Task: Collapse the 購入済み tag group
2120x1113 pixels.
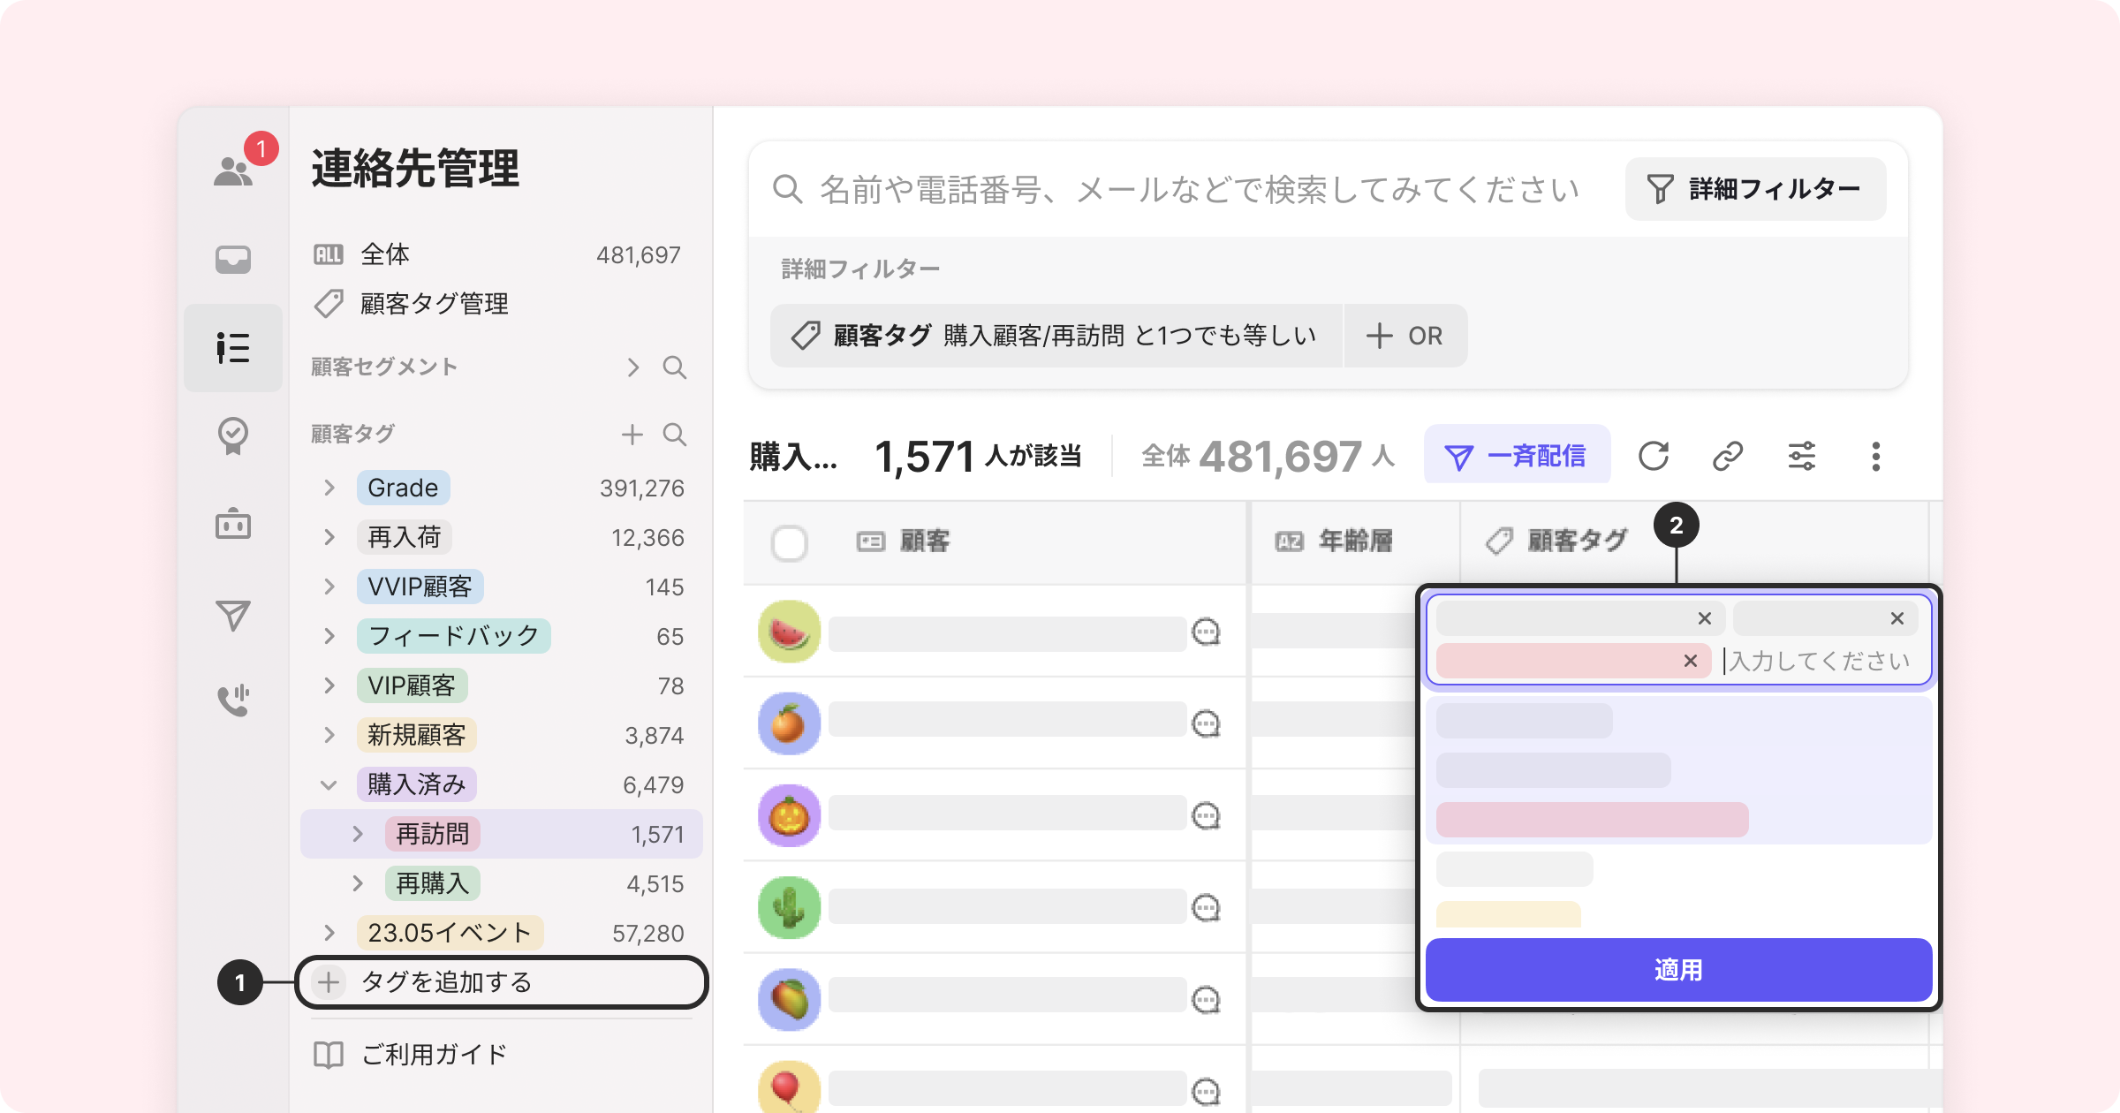Action: point(329,784)
